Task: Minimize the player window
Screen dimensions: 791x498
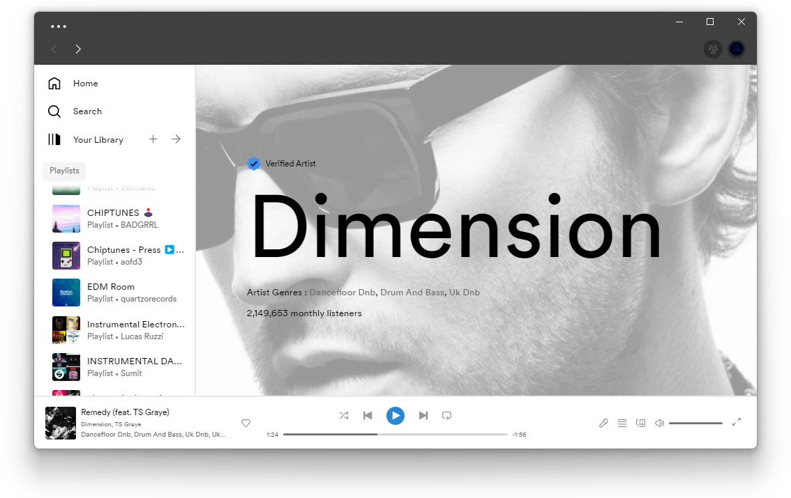Action: point(679,22)
